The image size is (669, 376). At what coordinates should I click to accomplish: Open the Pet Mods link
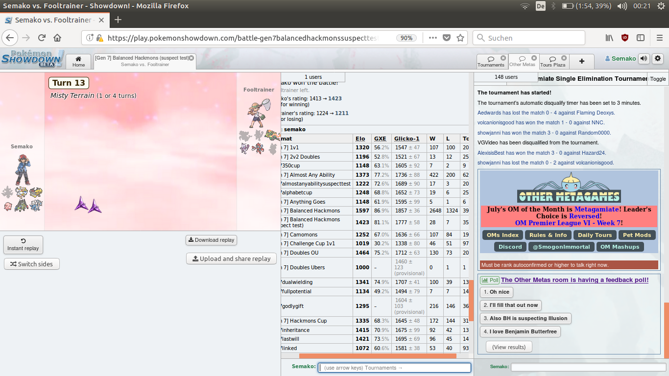[637, 235]
